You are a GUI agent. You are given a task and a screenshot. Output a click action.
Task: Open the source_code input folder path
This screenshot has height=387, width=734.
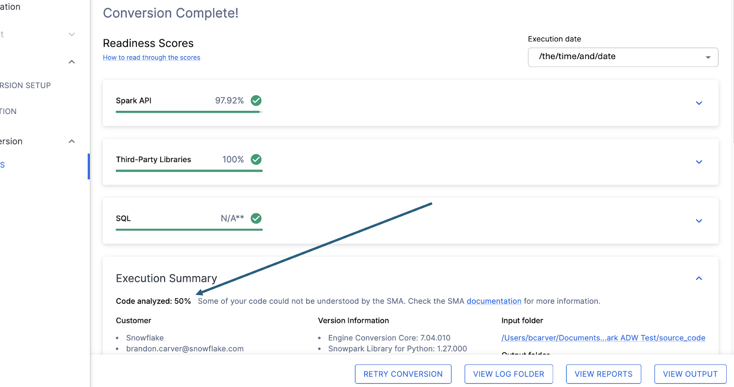pyautogui.click(x=603, y=338)
